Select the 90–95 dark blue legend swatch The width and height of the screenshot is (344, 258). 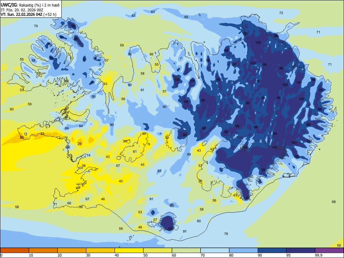[272, 250]
